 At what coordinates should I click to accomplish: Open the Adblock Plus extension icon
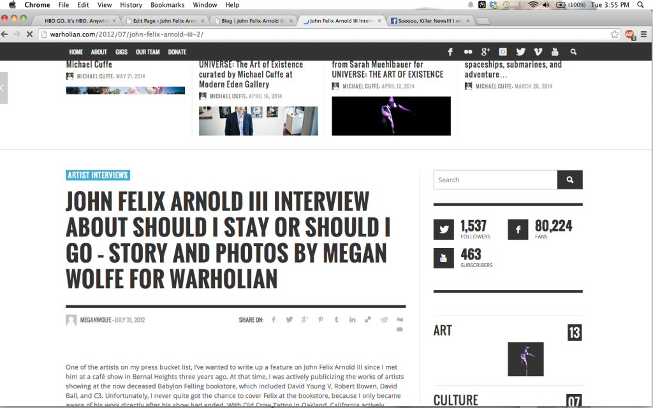(630, 34)
